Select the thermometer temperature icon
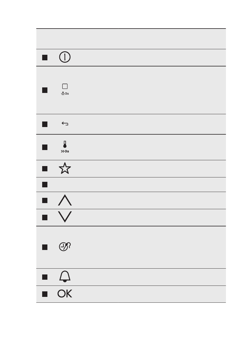Screen dimensions: 244x347 click(x=65, y=147)
